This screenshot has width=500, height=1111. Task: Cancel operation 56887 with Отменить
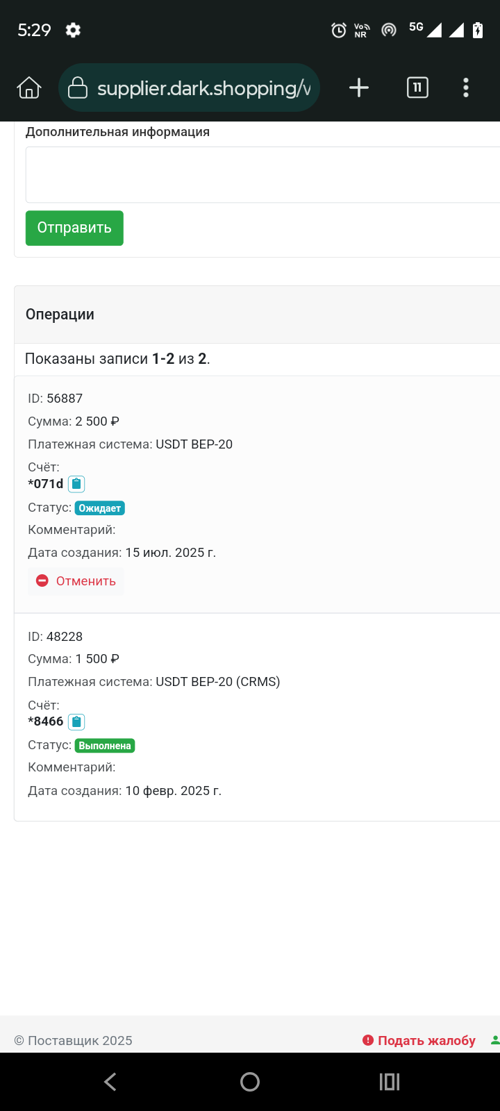tap(76, 580)
